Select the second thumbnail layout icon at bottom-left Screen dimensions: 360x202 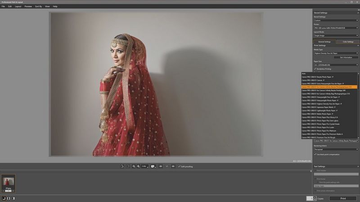pos(9,198)
